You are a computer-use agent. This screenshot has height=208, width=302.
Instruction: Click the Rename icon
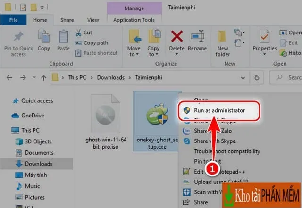tap(197, 36)
